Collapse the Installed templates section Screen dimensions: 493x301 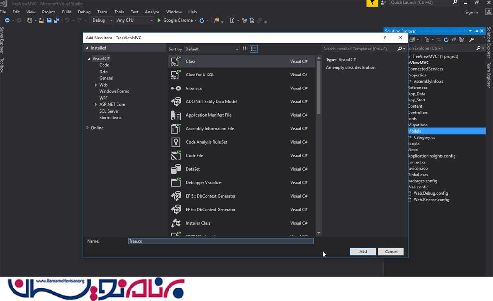[x=87, y=48]
